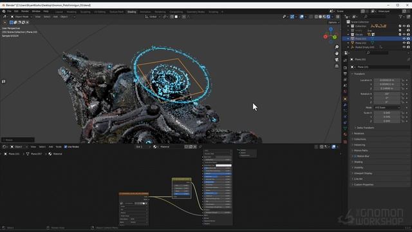Screen dimensions: 412x232
Task: Click the viewport zoom magnifier icon
Action: pyautogui.click(x=337, y=47)
